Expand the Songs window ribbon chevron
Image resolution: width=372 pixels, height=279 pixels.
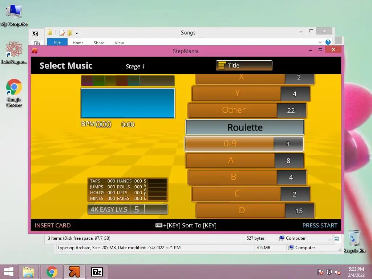[320, 42]
